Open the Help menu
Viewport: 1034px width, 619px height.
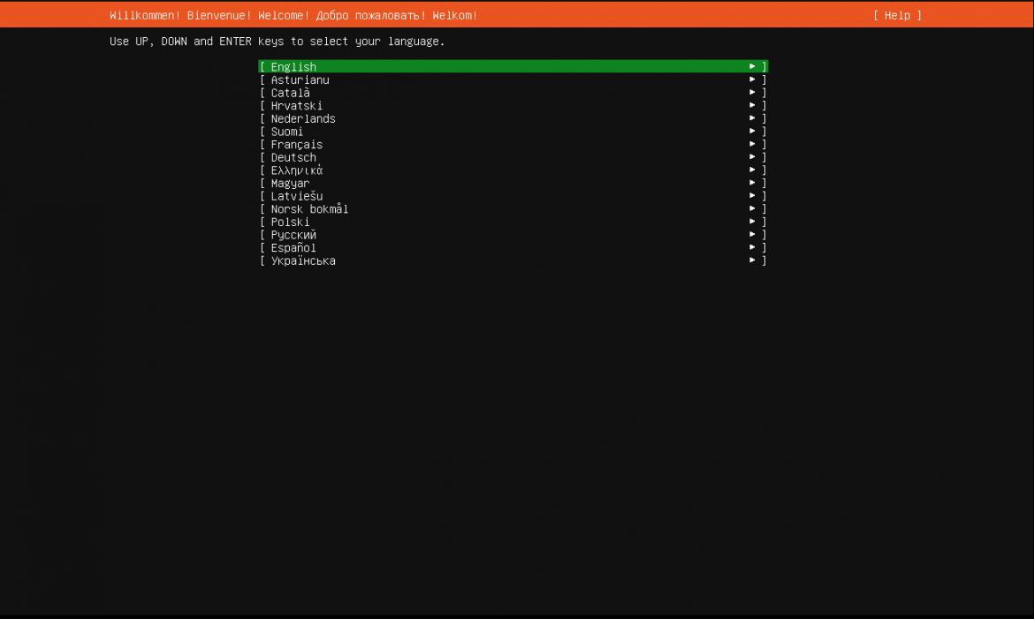pyautogui.click(x=896, y=15)
